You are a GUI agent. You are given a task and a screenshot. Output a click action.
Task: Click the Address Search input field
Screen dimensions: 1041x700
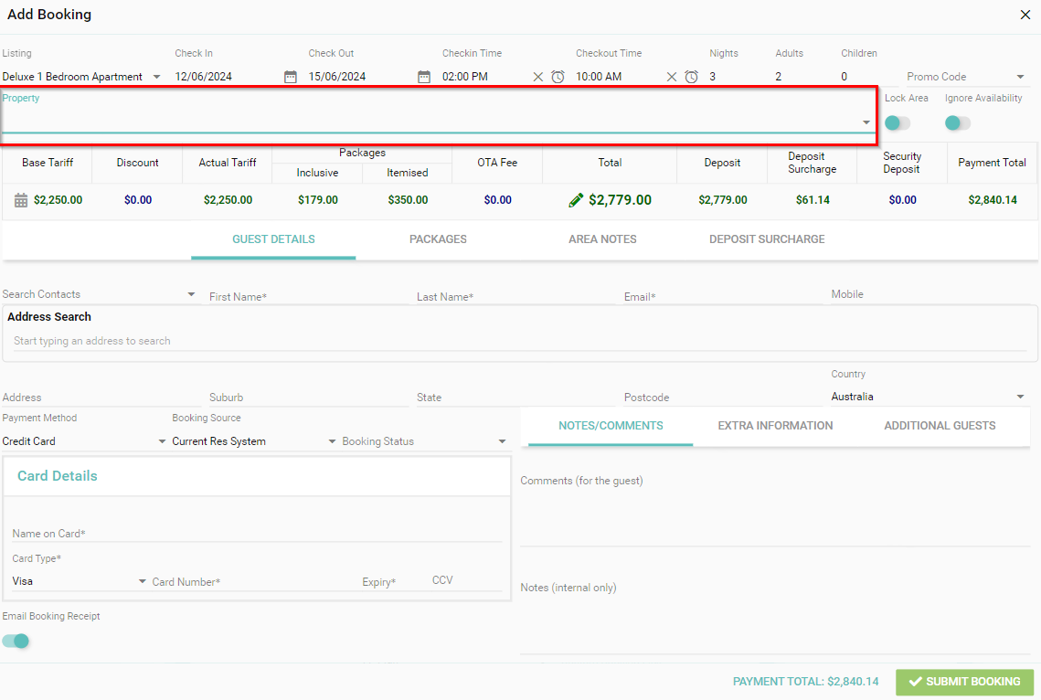519,341
